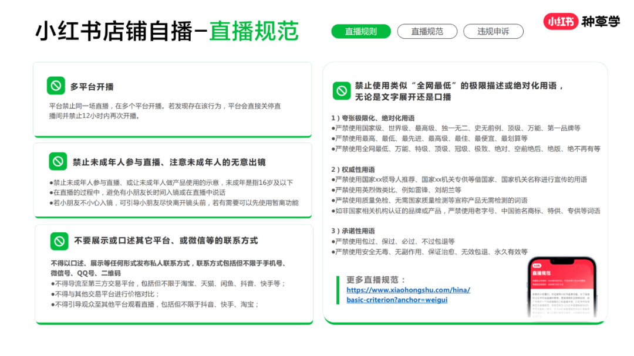Viewport: 634px width, 356px height.
Task: Click the bullet starting 在直播的过程中
Action: tap(137, 192)
